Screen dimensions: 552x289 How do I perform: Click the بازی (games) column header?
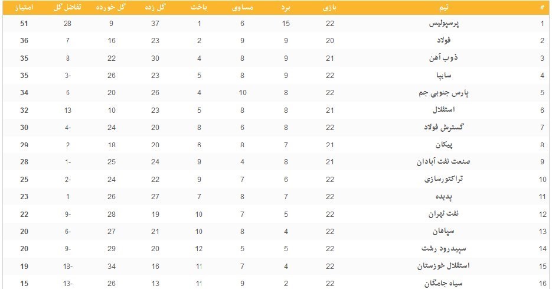330,8
